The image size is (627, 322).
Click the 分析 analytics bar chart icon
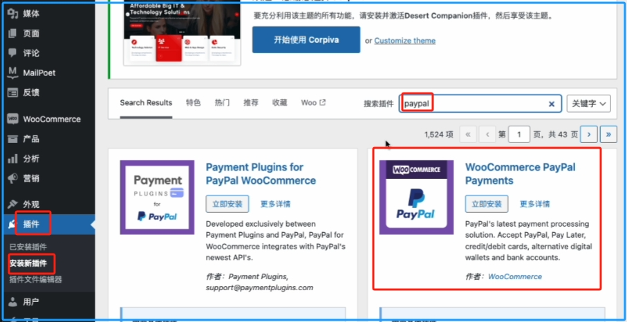click(13, 159)
